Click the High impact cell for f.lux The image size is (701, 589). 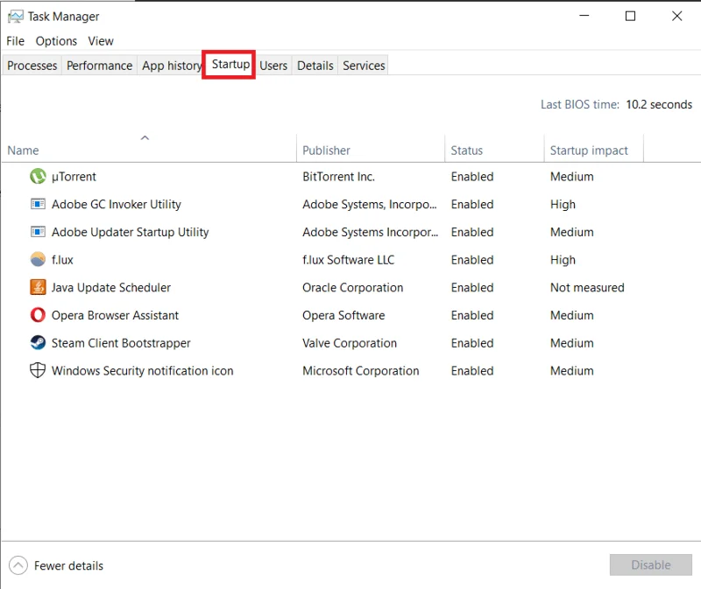(x=563, y=260)
